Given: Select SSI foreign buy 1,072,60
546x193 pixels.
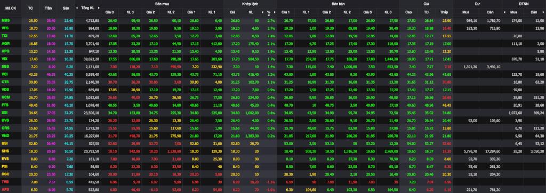Looking at the screenshot, I should [x=516, y=113].
